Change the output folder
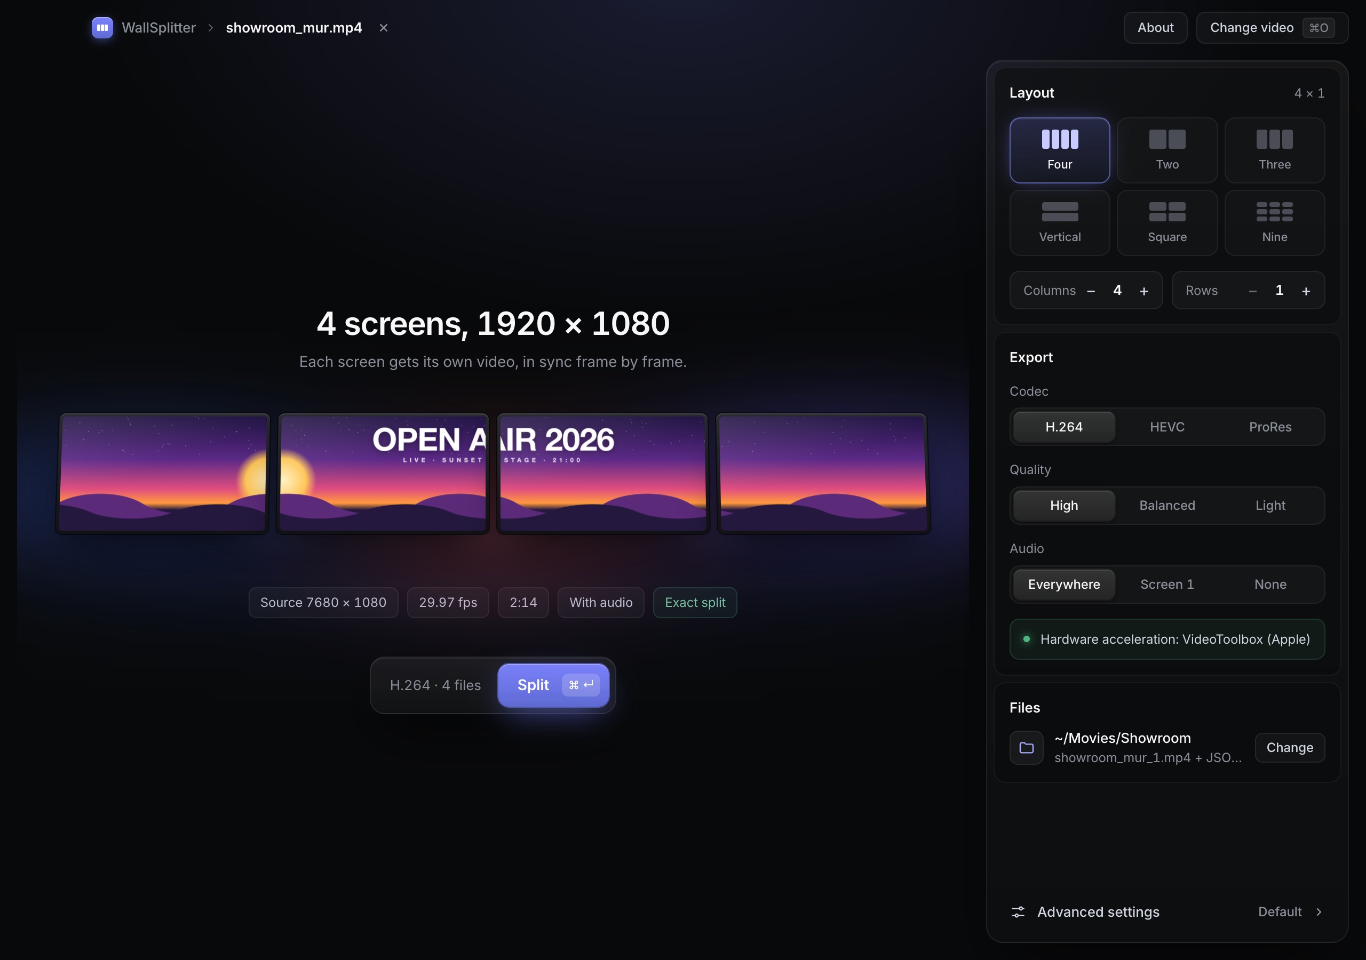 1289,747
